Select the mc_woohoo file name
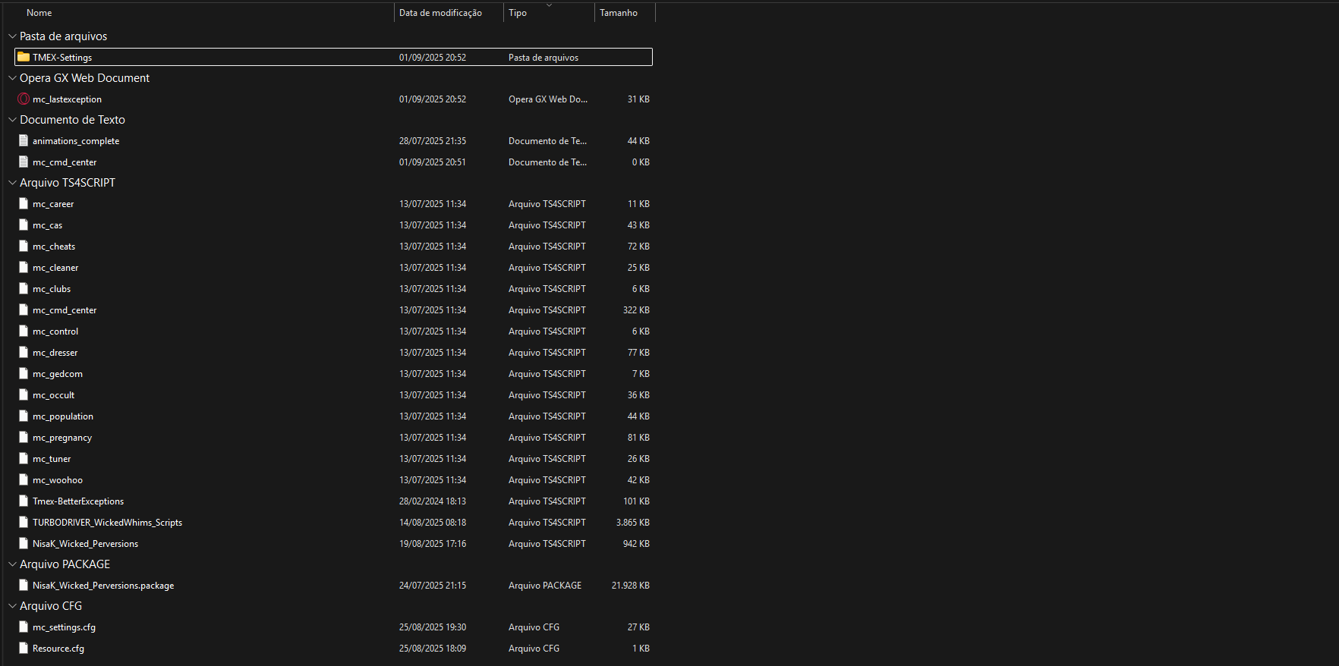1339x666 pixels. [58, 480]
